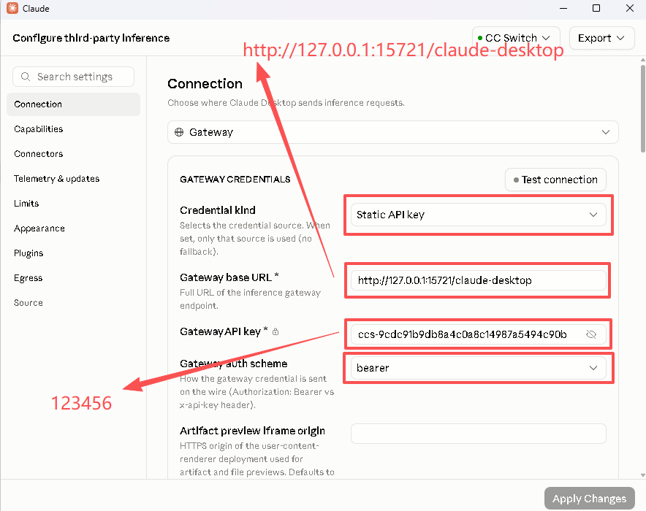
Task: Select the Connection settings section
Action: (x=73, y=104)
